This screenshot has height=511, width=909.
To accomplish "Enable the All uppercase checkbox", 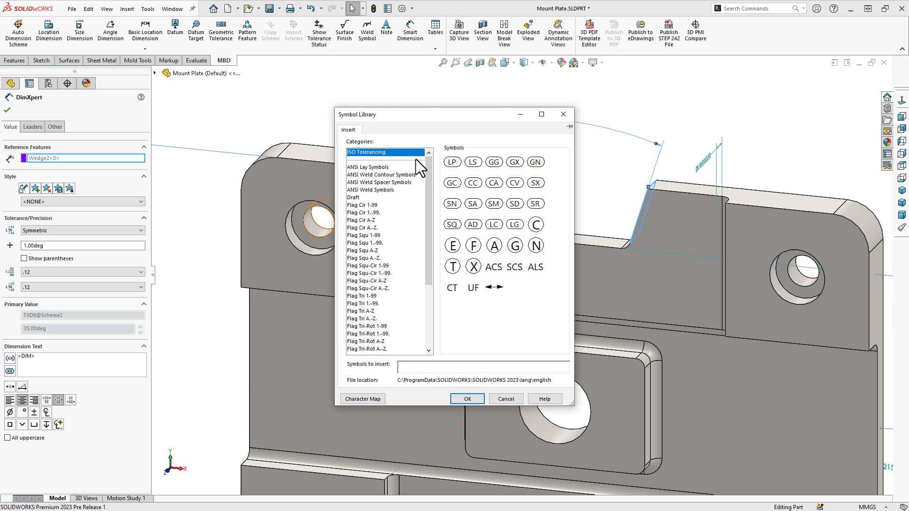I will pyautogui.click(x=8, y=437).
